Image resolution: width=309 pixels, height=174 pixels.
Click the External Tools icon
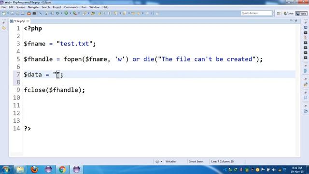74,13
